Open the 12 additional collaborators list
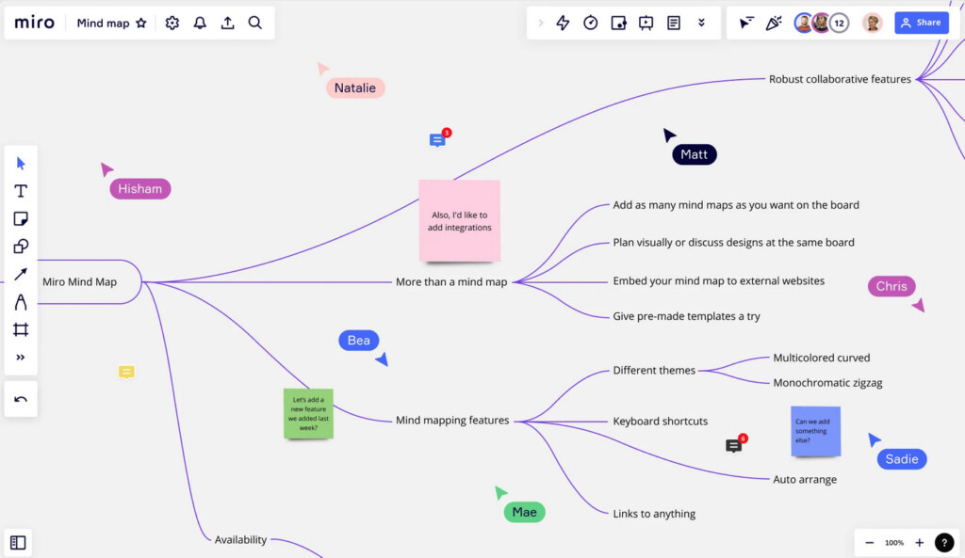965x558 pixels. pos(839,23)
